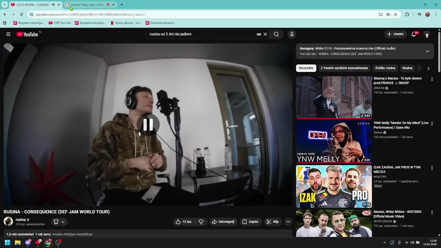Open a new tab with plus button
The height and width of the screenshot is (248, 441).
(122, 5)
